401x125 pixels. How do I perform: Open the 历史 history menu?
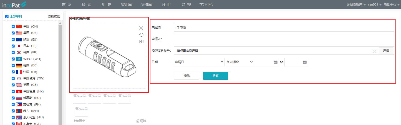[x=107, y=4]
